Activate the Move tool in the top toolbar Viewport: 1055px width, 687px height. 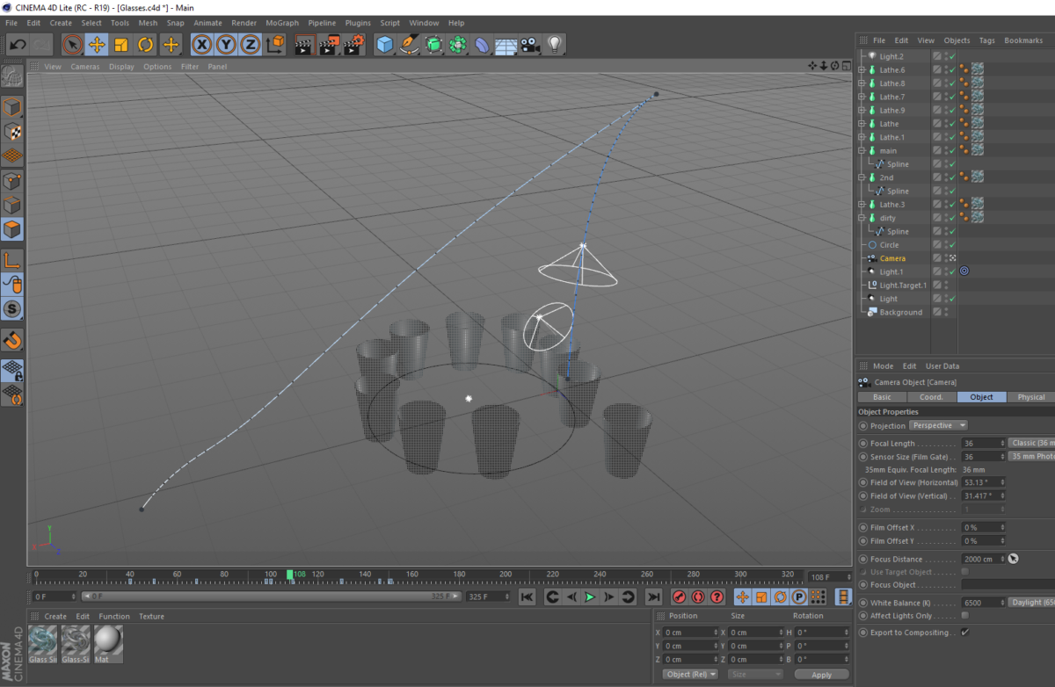point(98,44)
